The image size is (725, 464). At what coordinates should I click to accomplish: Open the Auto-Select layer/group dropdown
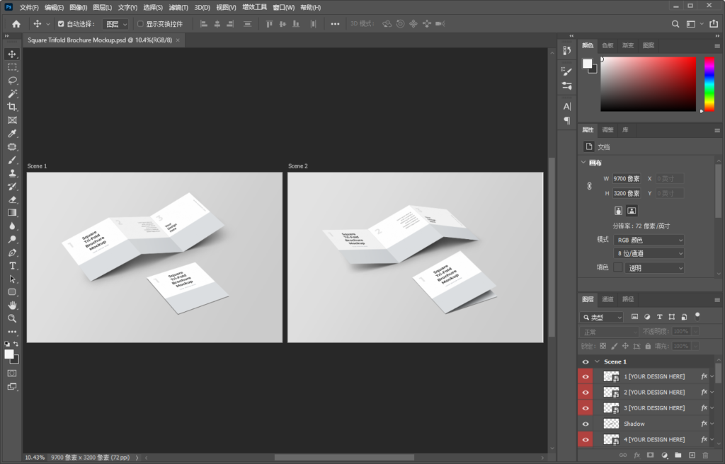[x=115, y=24]
